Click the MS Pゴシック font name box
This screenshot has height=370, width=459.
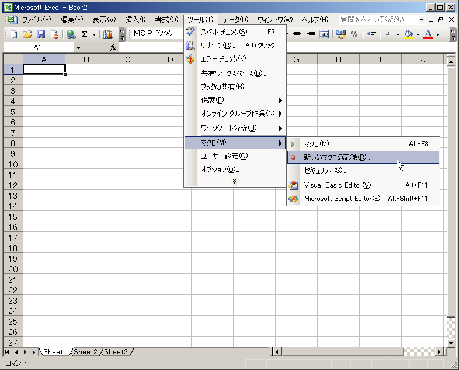[x=158, y=33]
